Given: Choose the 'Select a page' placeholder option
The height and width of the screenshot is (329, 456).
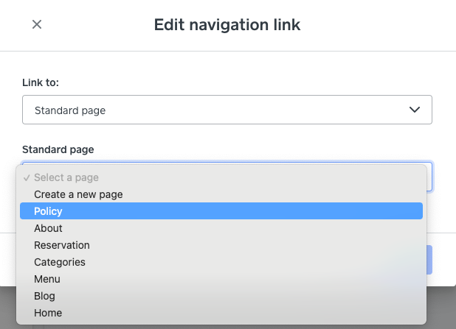Looking at the screenshot, I should 66,177.
